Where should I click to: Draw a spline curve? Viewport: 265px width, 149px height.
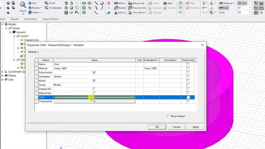coord(96,8)
